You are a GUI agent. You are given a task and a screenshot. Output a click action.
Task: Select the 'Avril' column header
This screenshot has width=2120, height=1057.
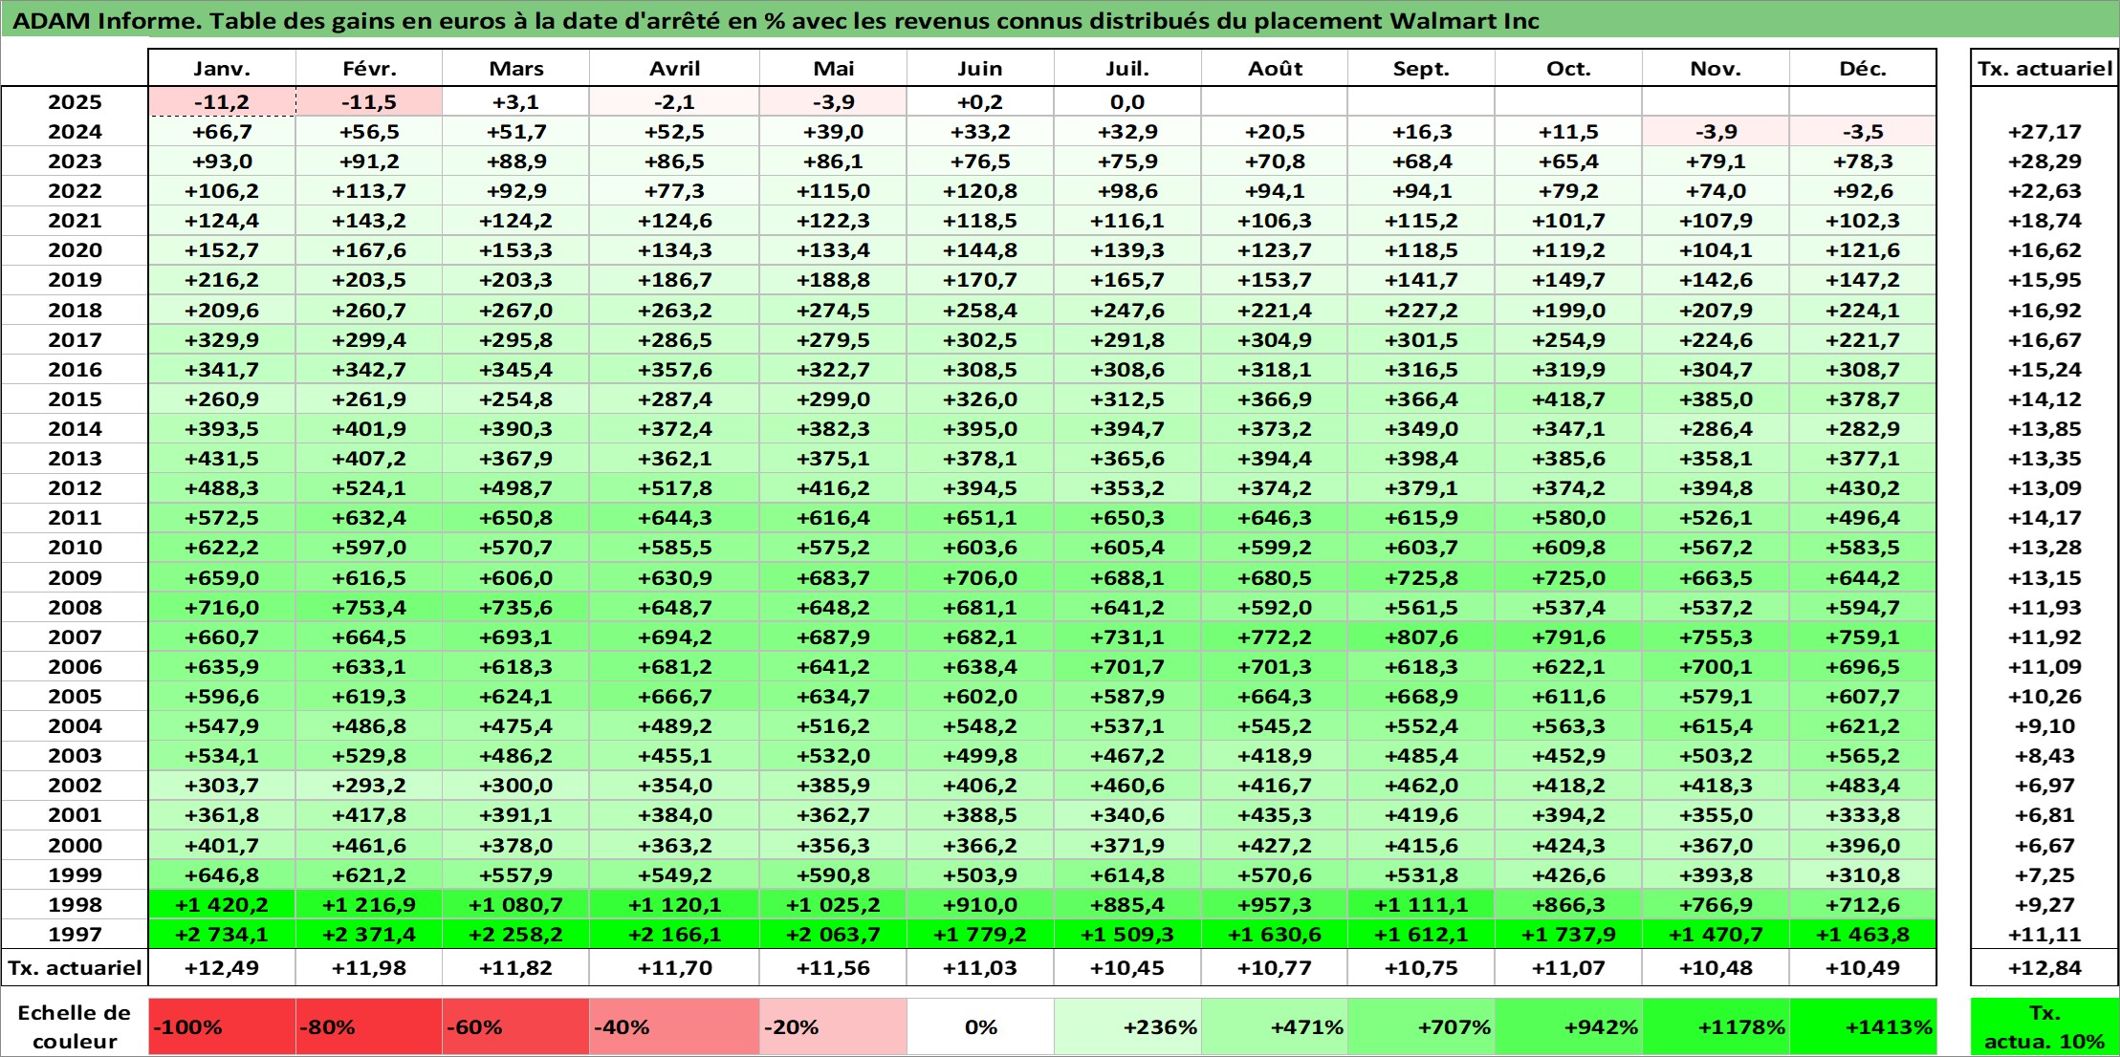(674, 69)
